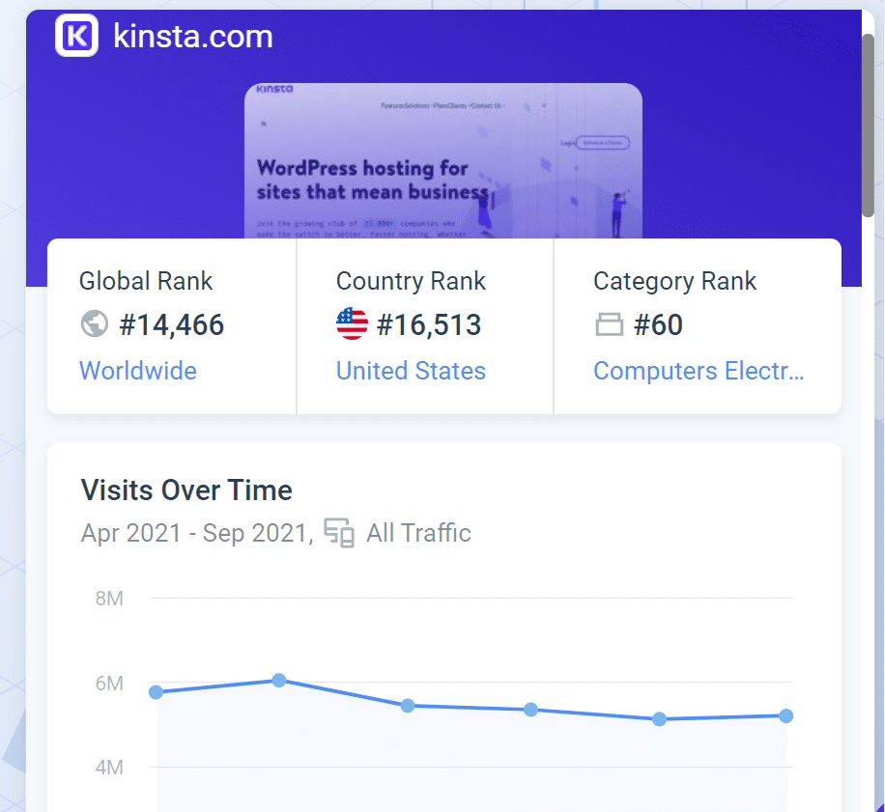Click the Apr 2021 - Sep 2021 date range
885x812 pixels.
(193, 532)
